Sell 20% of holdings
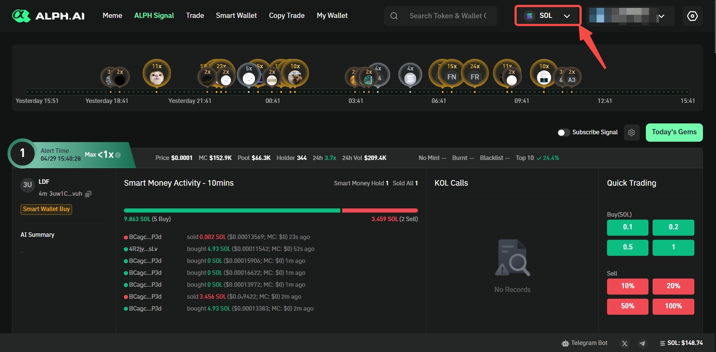 coord(673,286)
